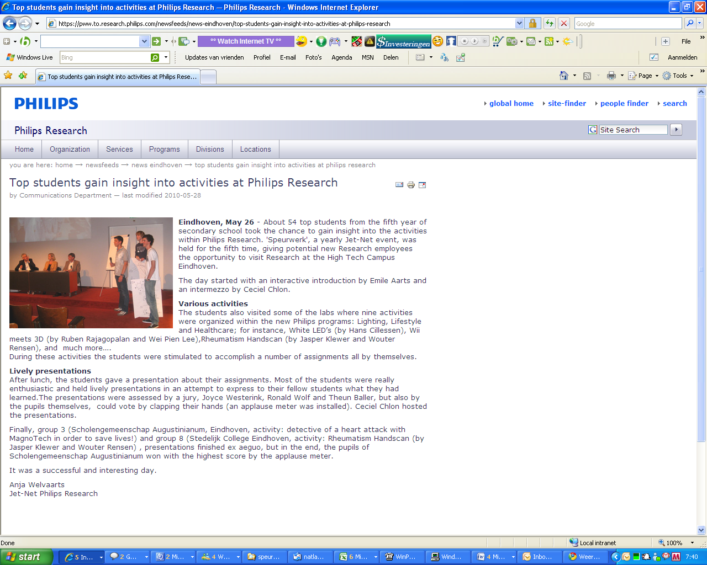The width and height of the screenshot is (707, 565).
Task: Expand the Page menu in command bar
Action: 643,76
